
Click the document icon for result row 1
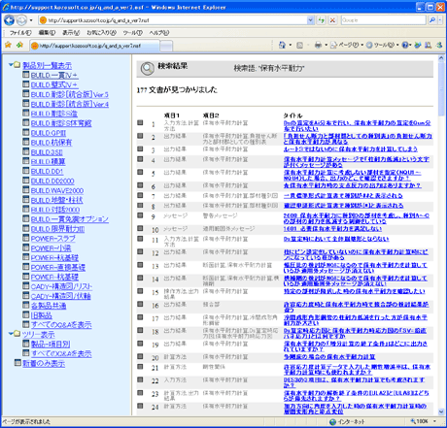pyautogui.click(x=140, y=122)
